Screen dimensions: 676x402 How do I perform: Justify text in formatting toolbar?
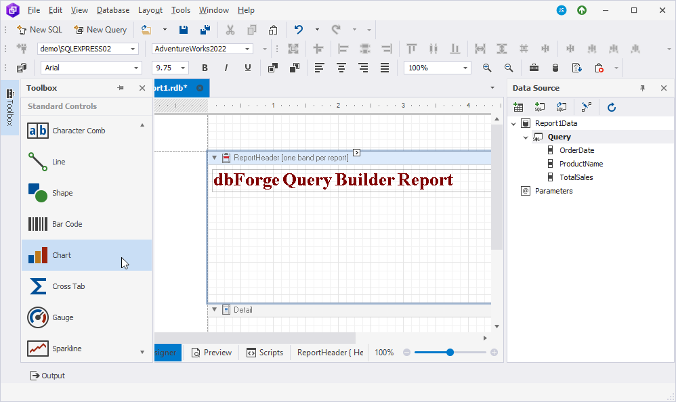[385, 68]
